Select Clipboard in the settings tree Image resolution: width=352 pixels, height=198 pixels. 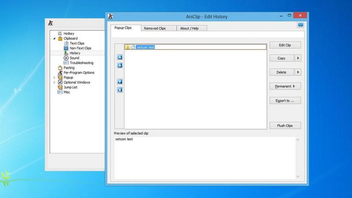70,38
